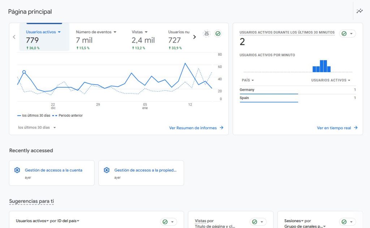Screen dimensions: 370x228
Task: Click the anomaly detection badge icon
Action: click(x=206, y=34)
